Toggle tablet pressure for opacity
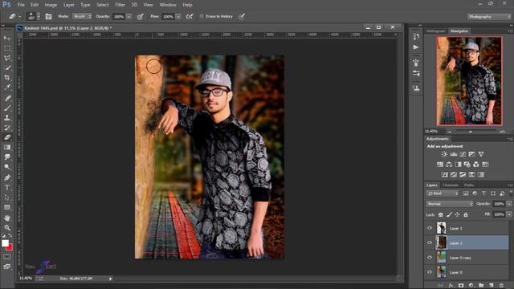This screenshot has height=289, width=514. [141, 16]
